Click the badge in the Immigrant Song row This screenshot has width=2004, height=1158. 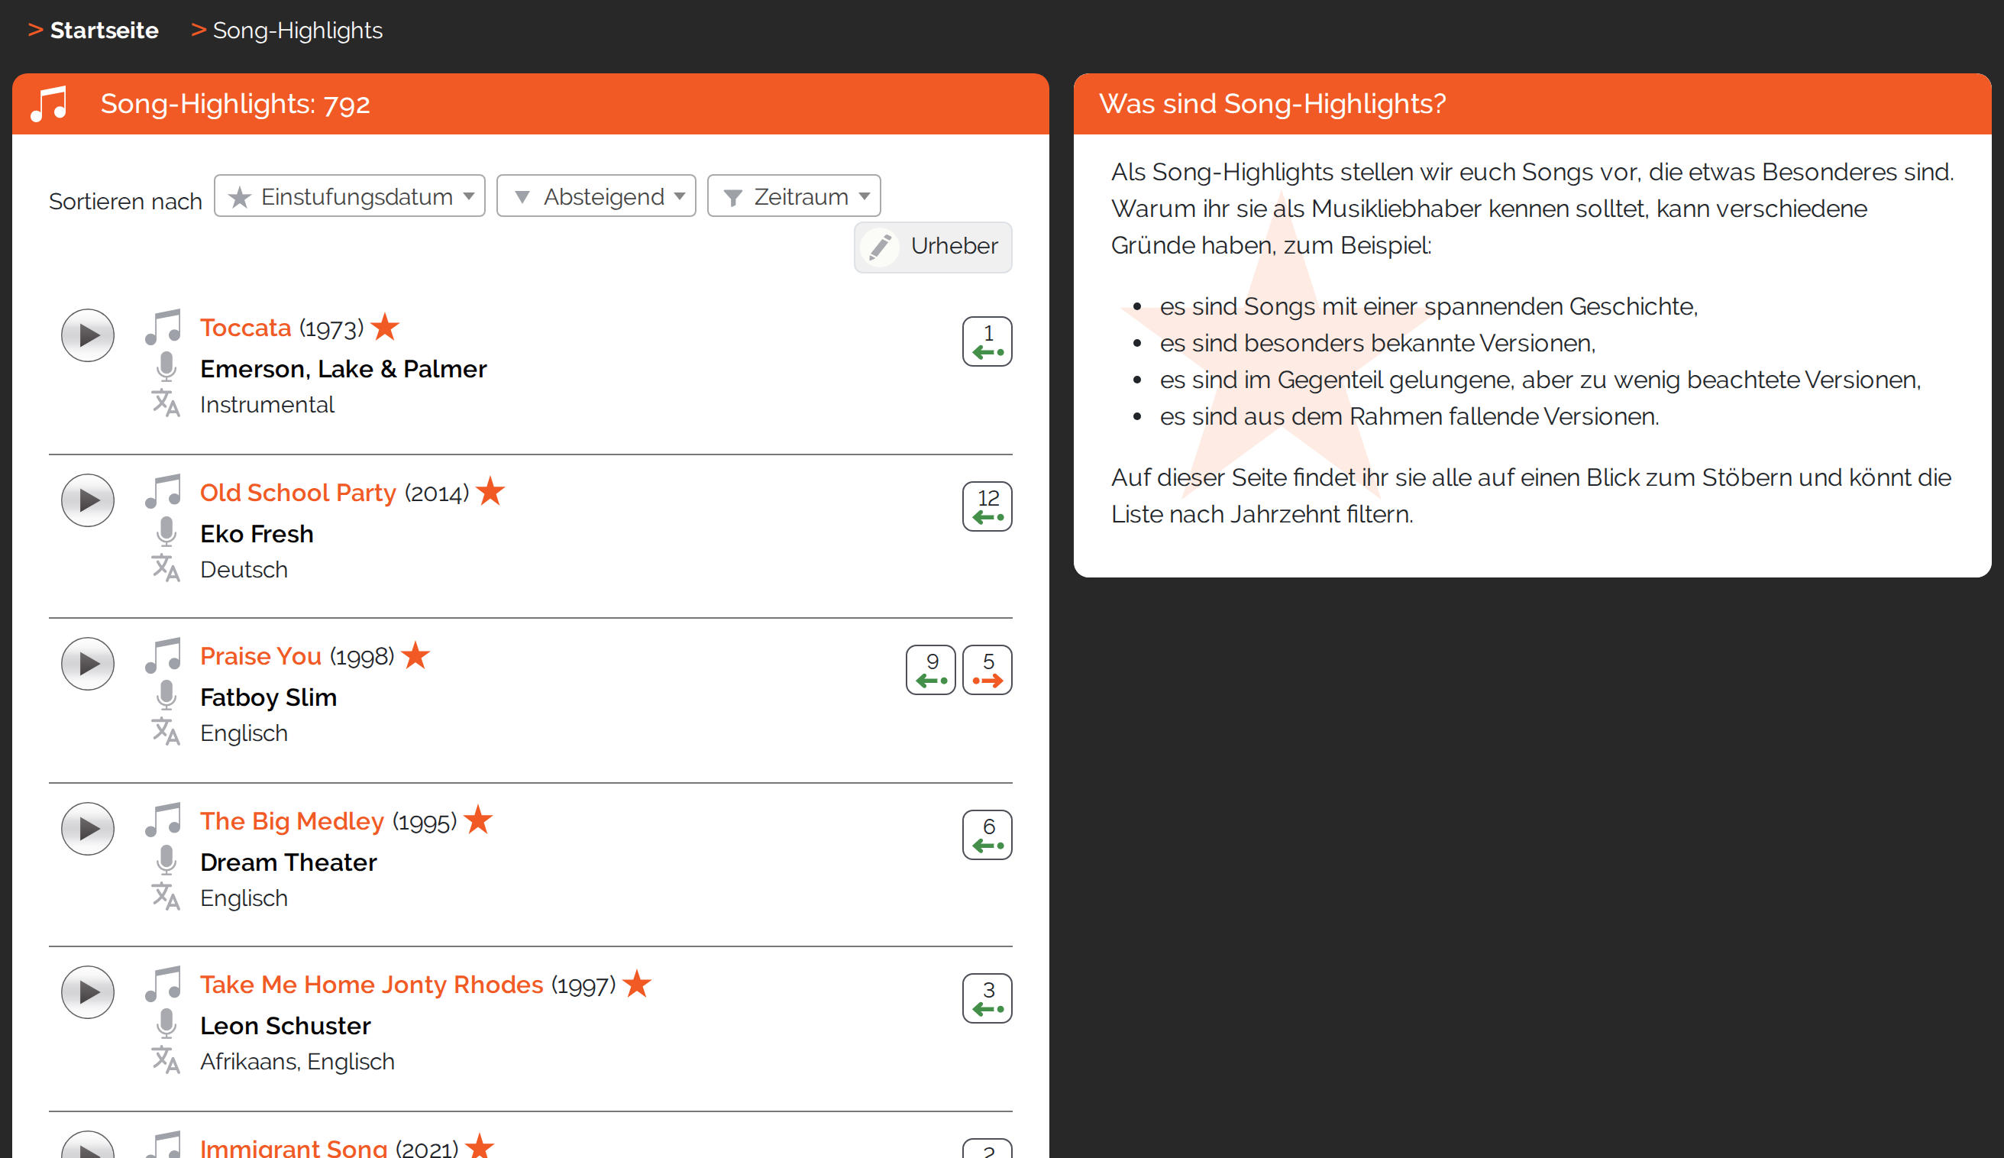coord(987,1149)
